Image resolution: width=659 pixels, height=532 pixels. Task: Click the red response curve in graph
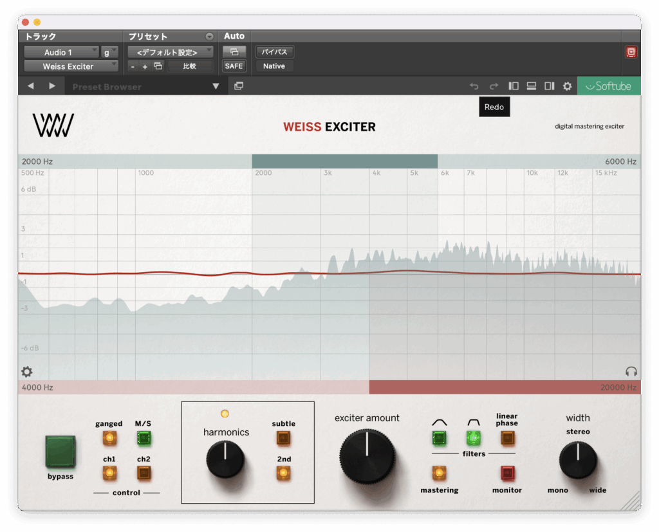point(329,273)
